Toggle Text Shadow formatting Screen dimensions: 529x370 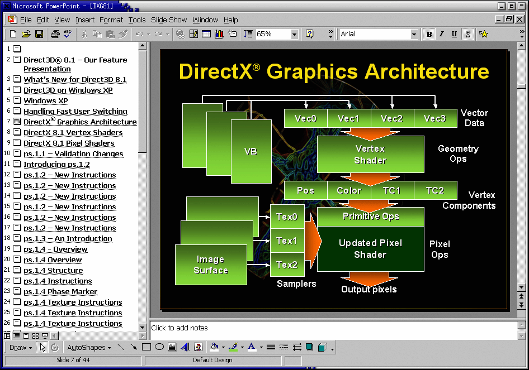click(467, 34)
